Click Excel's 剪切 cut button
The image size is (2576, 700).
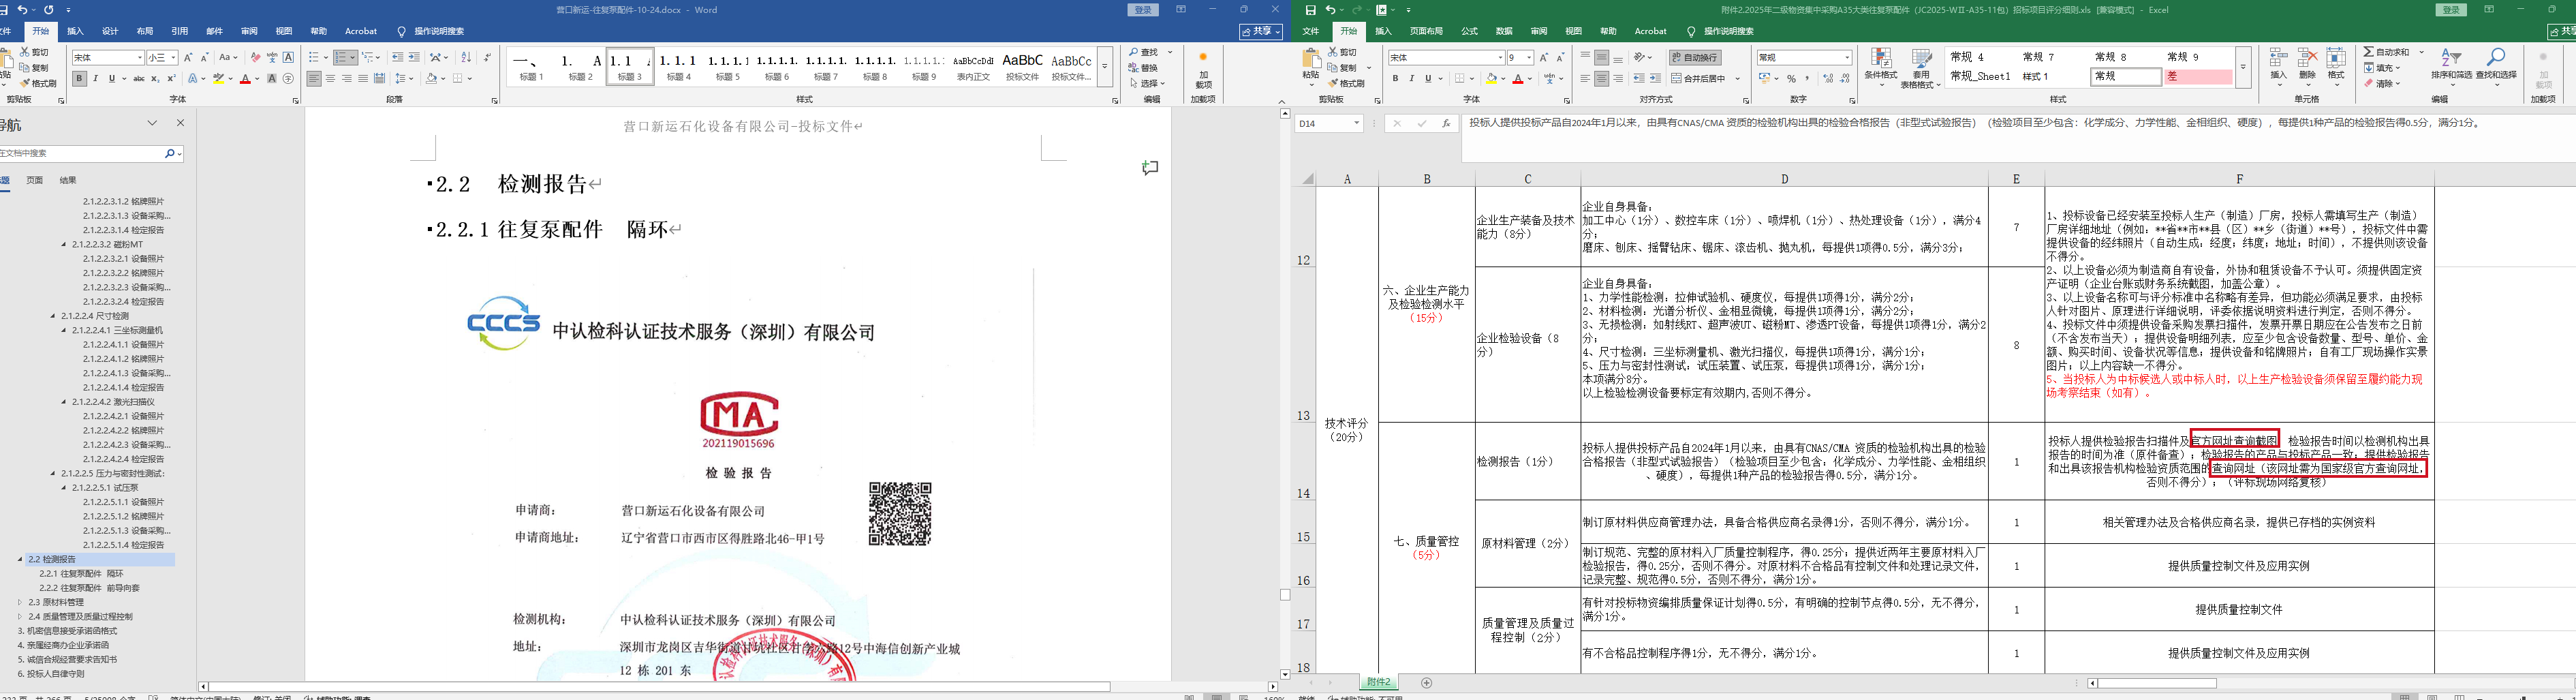1342,52
